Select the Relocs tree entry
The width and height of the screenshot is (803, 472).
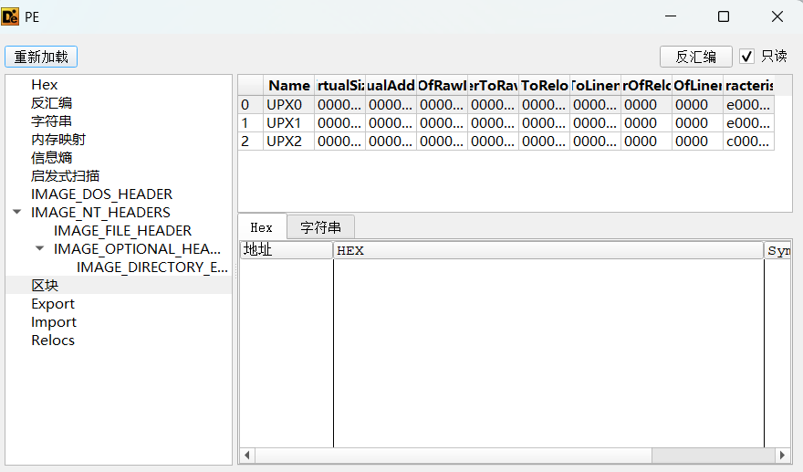coord(53,341)
